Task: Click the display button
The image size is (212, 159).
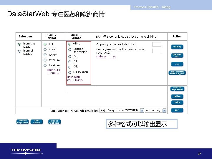Action: click(177, 47)
